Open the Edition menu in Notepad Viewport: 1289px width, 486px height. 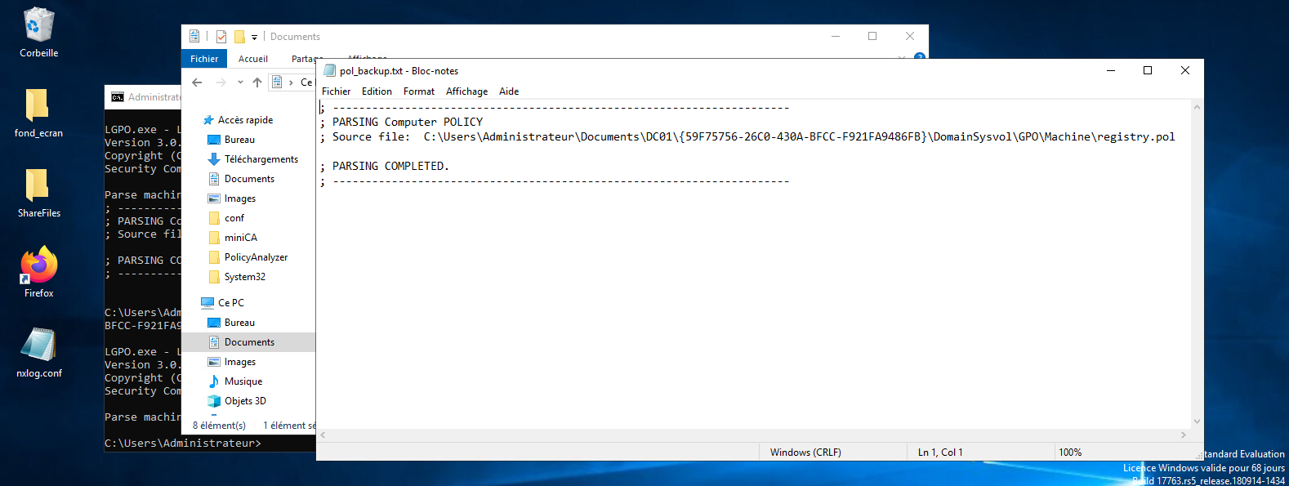tap(377, 91)
